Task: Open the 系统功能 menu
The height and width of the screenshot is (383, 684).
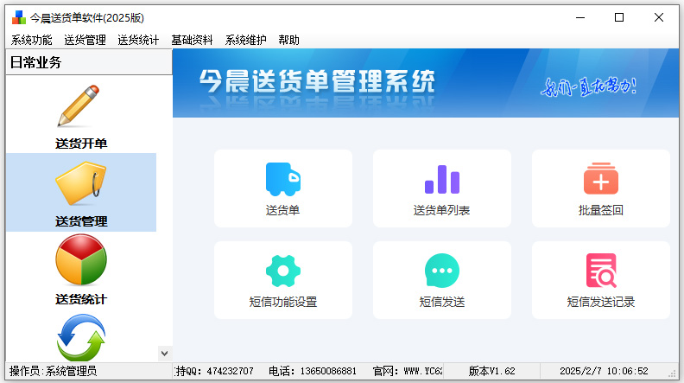Action: 31,40
